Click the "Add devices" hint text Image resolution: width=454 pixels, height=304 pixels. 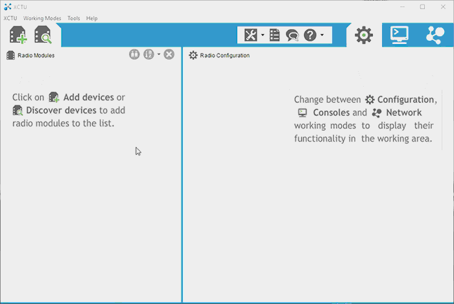[89, 97]
